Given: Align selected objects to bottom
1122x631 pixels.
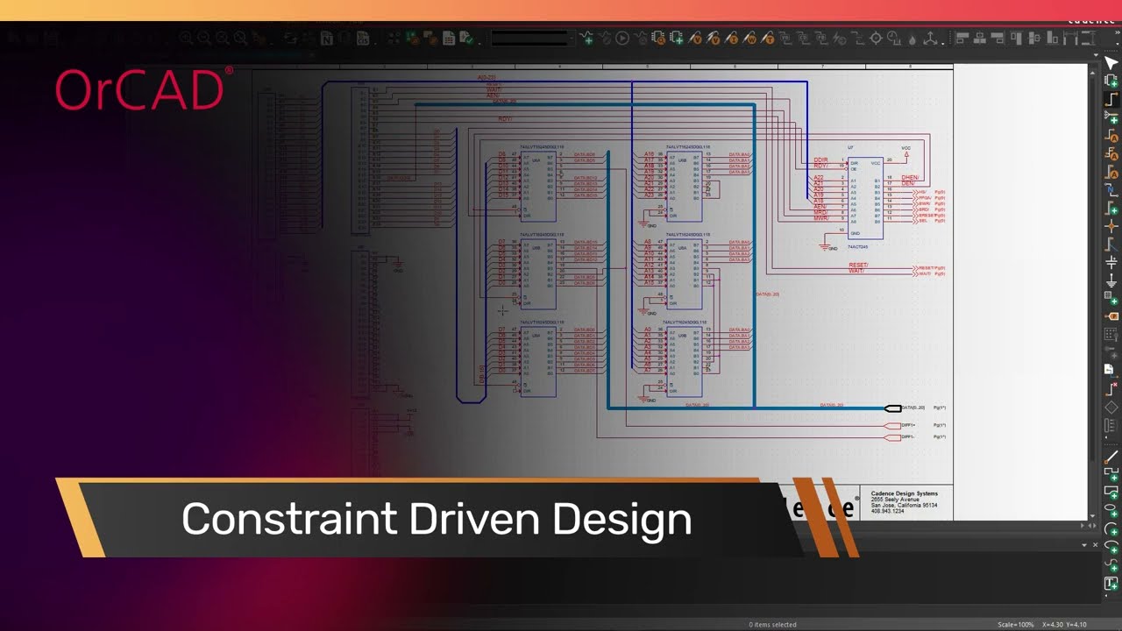Looking at the screenshot, I should pos(1054,38).
